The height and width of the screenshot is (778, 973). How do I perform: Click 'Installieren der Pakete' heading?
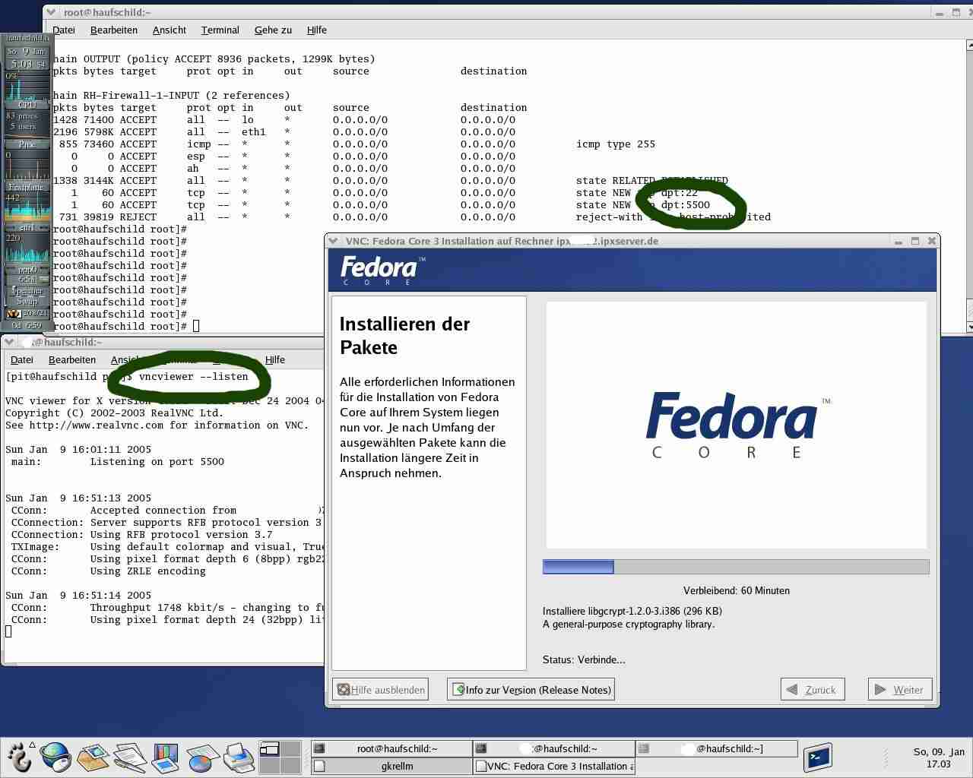(x=404, y=335)
